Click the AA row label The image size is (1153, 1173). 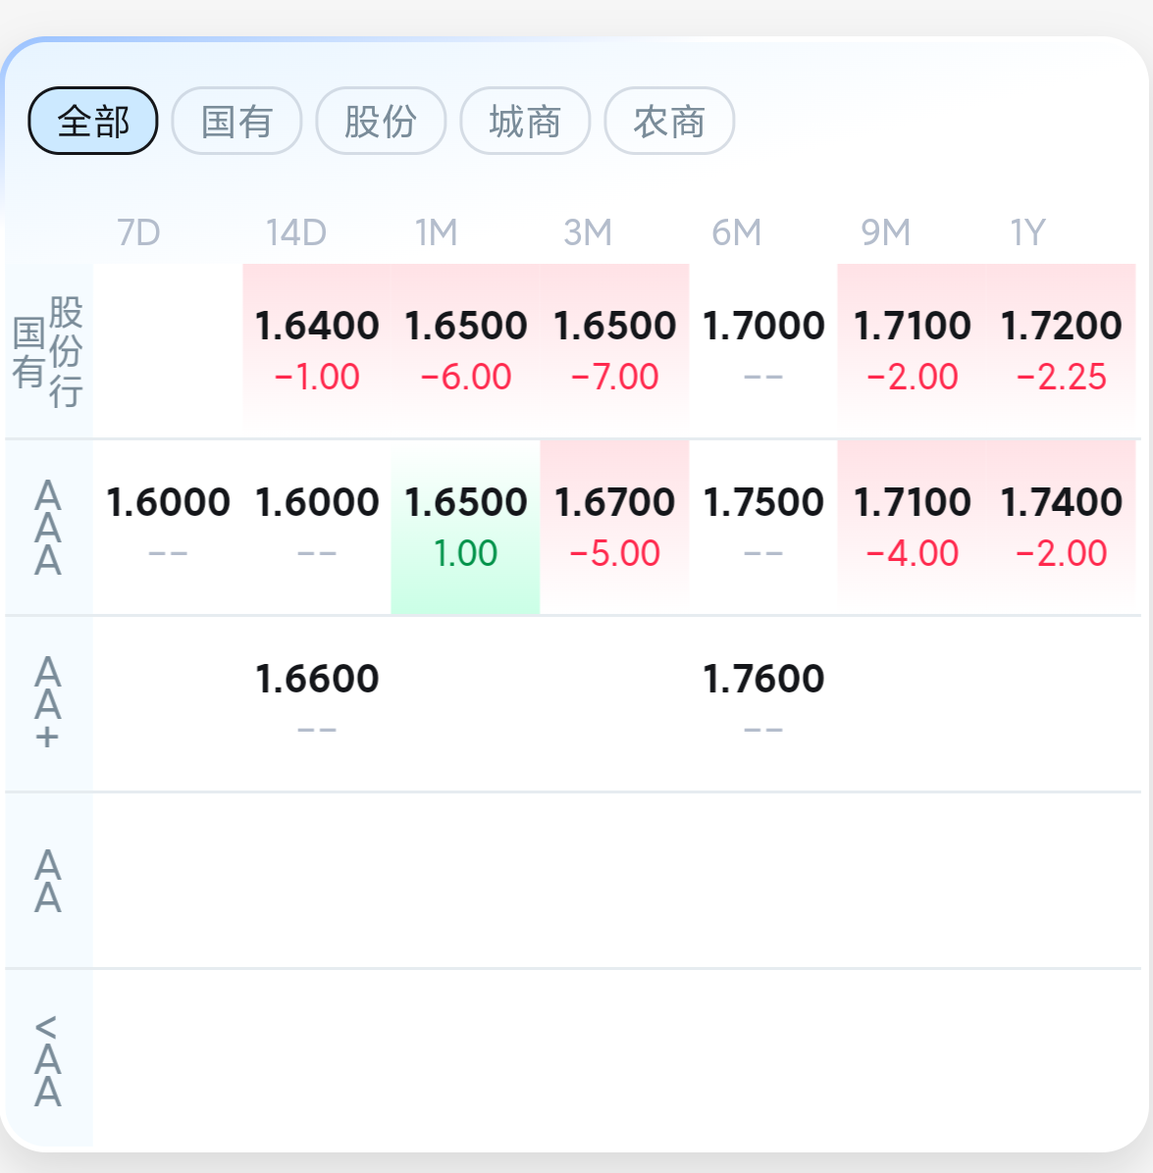click(48, 881)
